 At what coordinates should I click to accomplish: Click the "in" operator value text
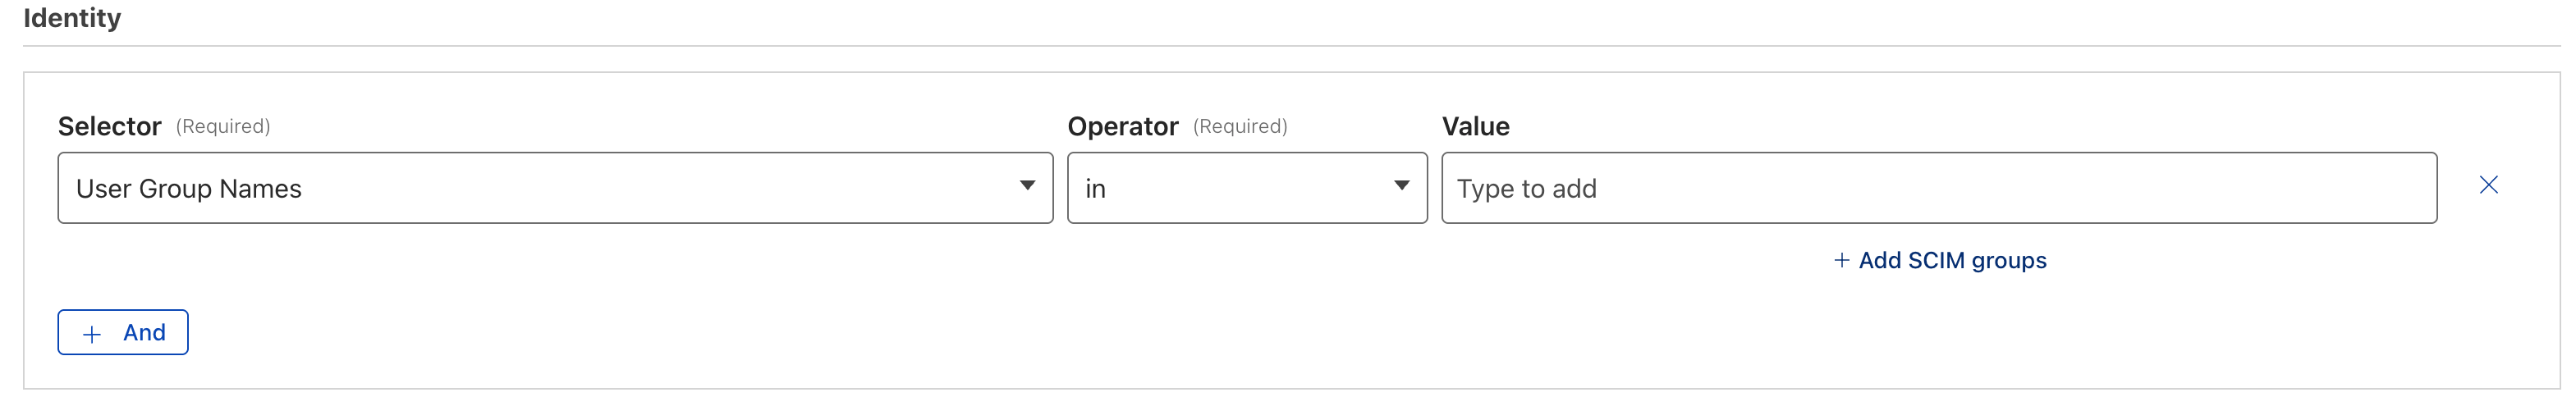tap(1096, 189)
